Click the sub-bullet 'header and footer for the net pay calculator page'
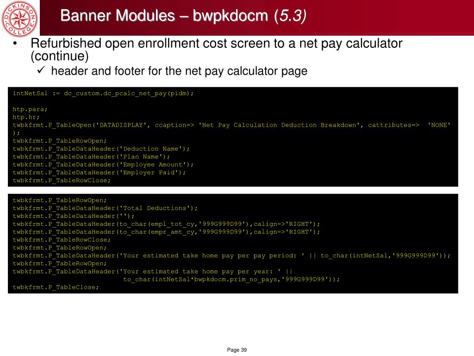 click(179, 71)
